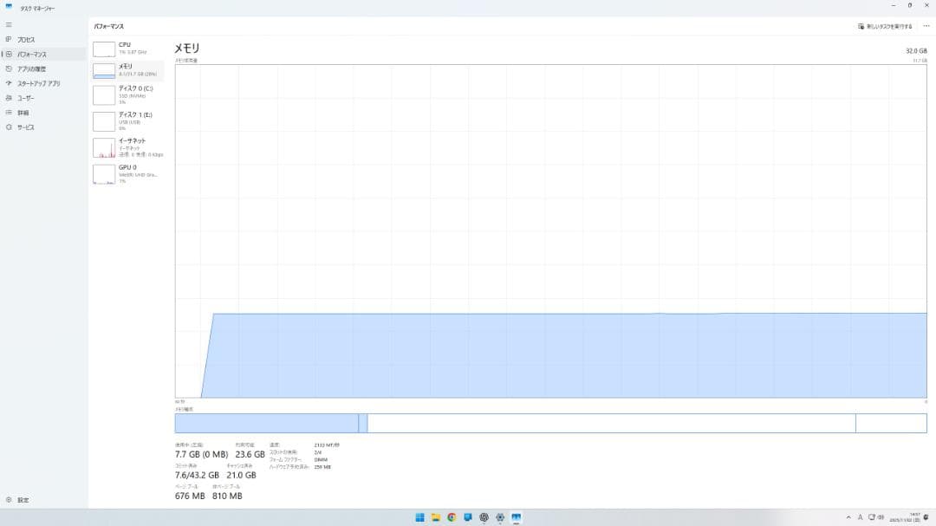This screenshot has width=936, height=526.
Task: Toggle the hamburger navigation menu
Action: tap(9, 25)
